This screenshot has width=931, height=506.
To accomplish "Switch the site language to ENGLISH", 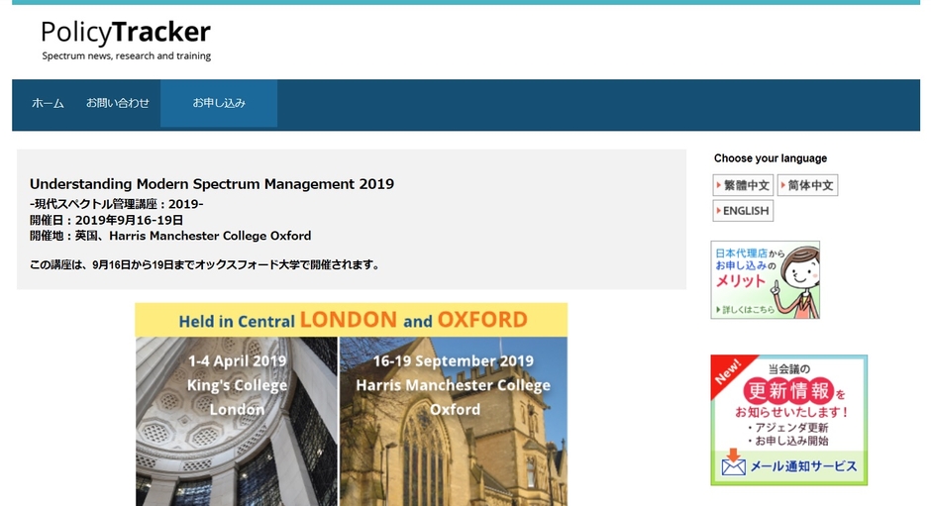I will pyautogui.click(x=746, y=211).
